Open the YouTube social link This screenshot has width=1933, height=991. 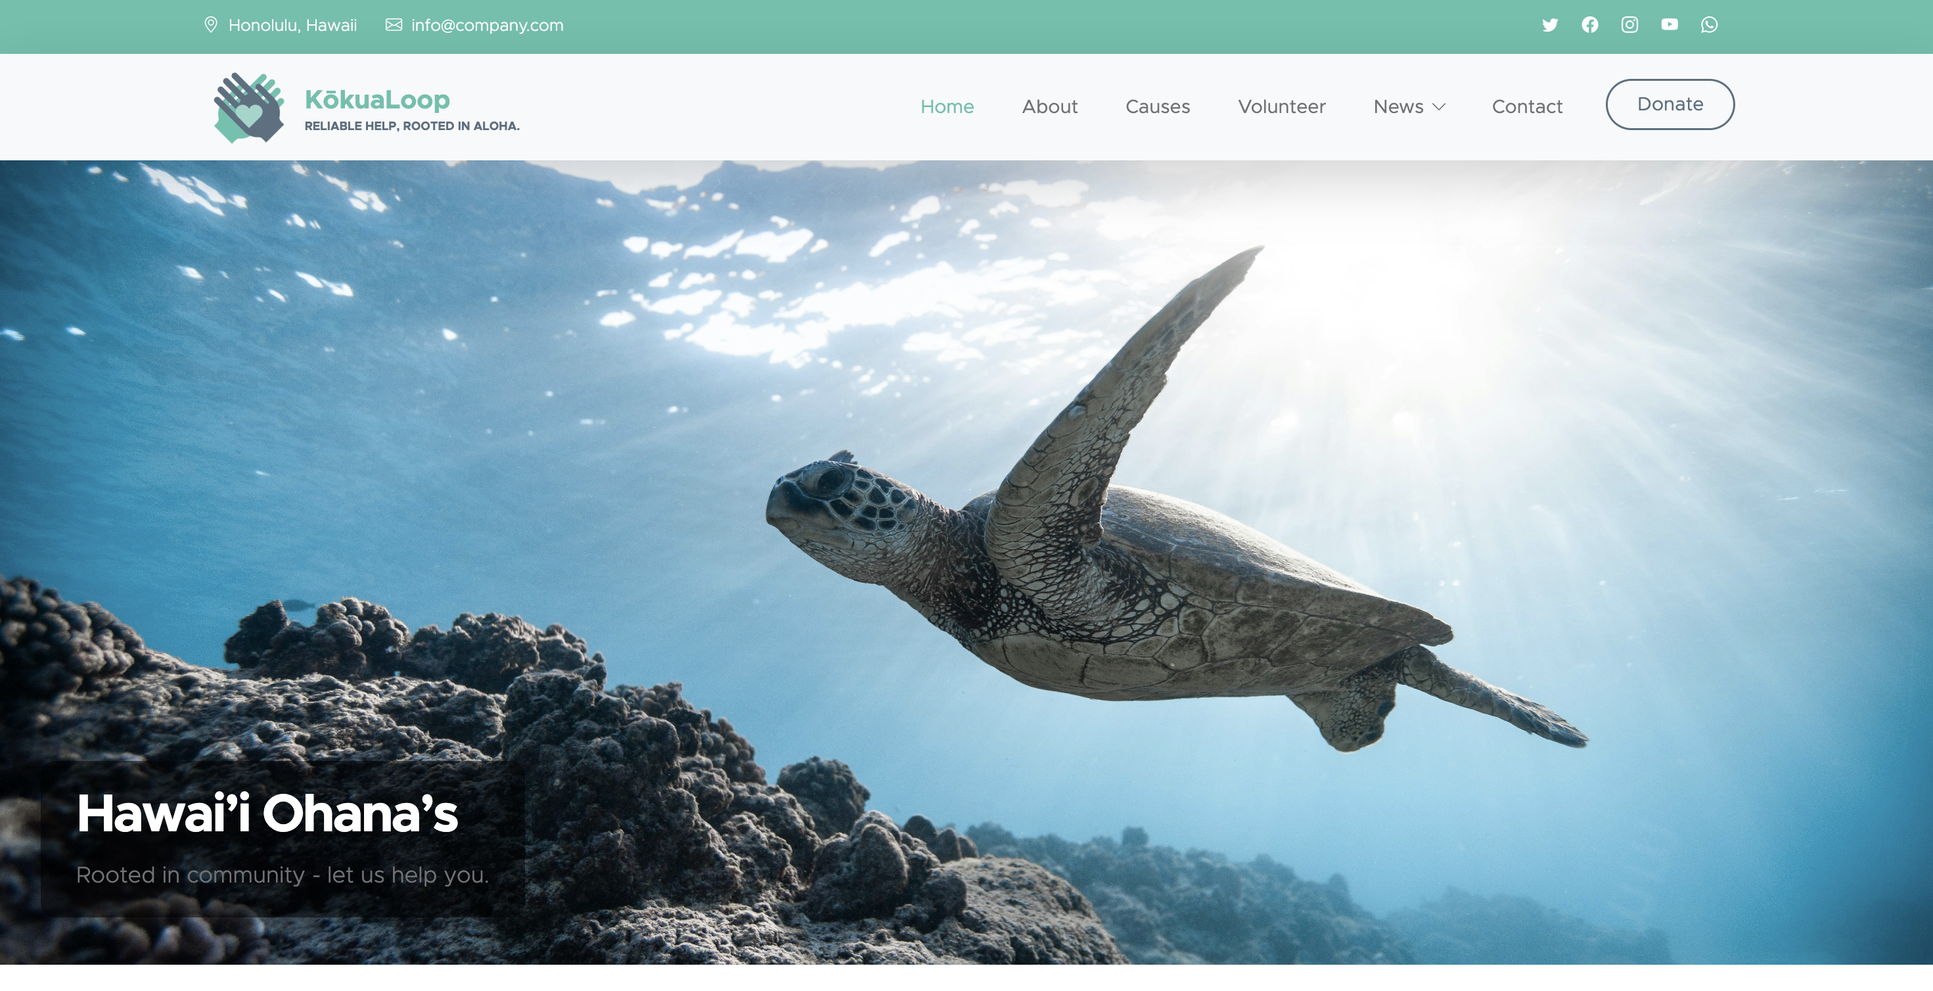(x=1669, y=25)
